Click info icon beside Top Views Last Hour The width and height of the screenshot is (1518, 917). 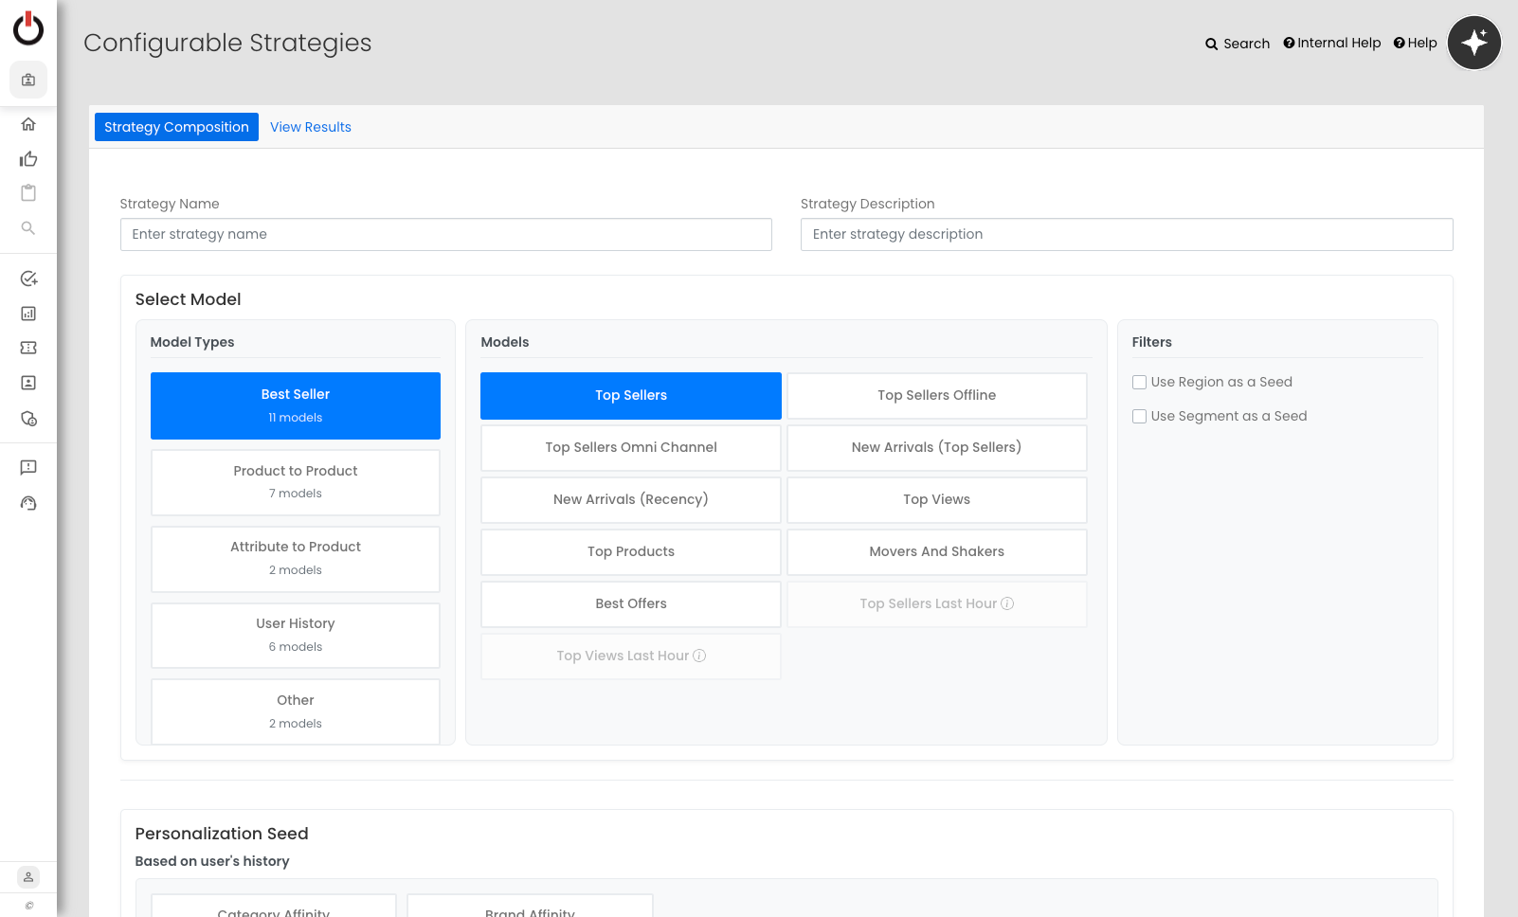pyautogui.click(x=699, y=656)
